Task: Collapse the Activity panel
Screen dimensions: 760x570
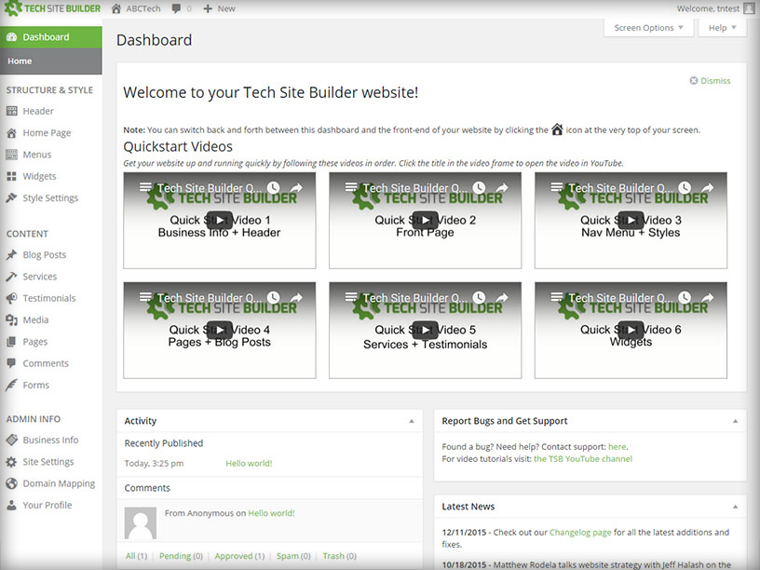Action: 411,421
